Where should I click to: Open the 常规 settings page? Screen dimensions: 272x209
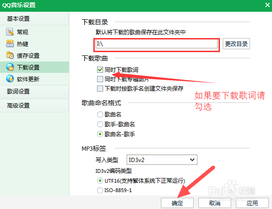coord(35,32)
